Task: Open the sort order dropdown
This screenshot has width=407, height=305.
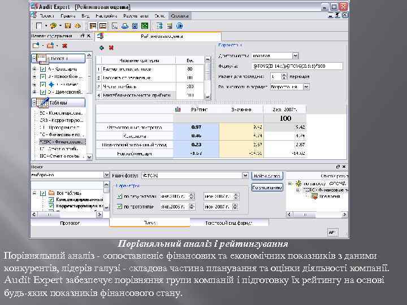Action: point(306,87)
